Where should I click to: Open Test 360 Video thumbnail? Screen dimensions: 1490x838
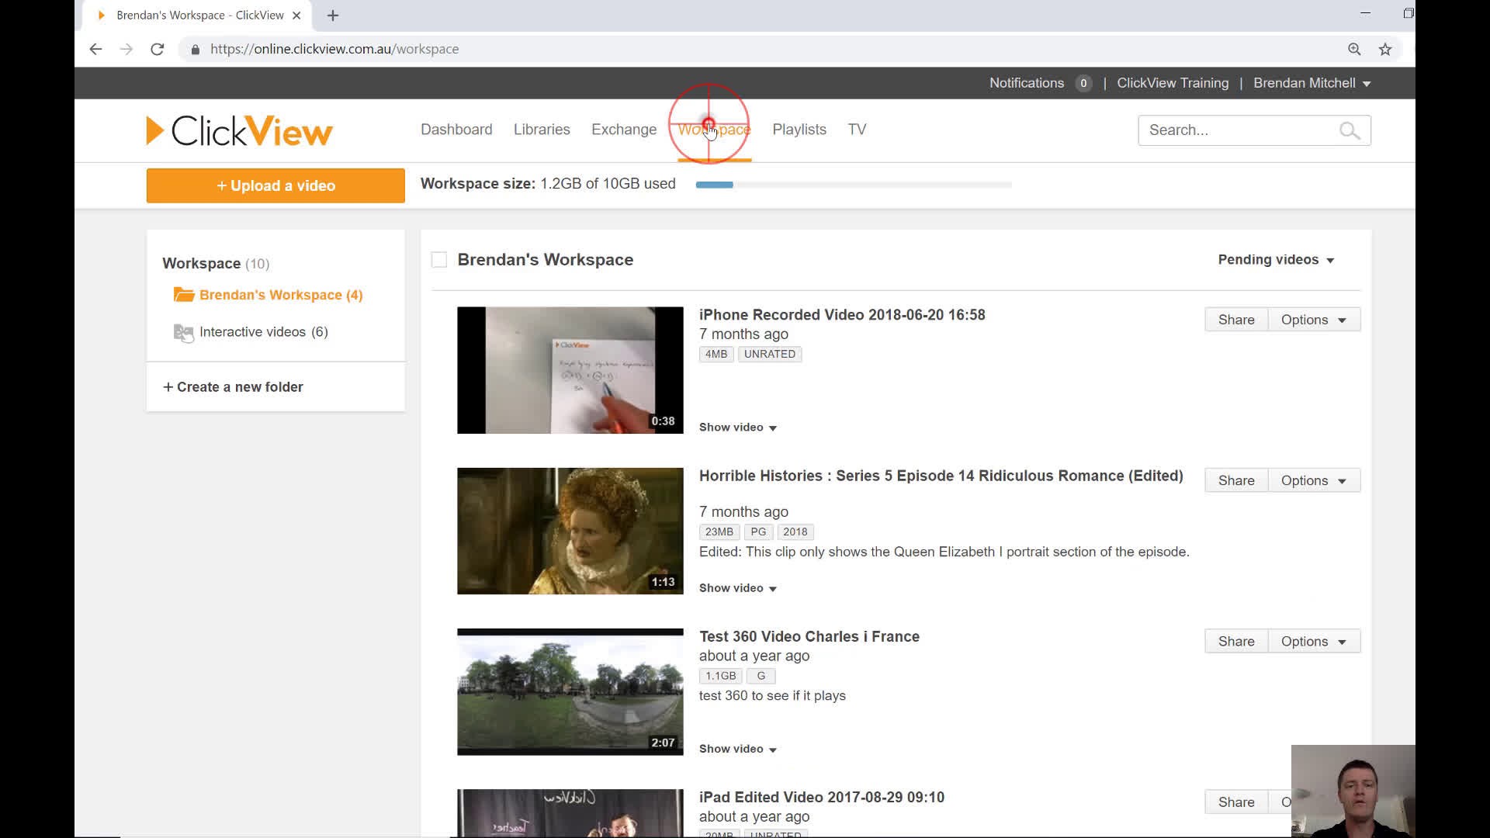[570, 691]
